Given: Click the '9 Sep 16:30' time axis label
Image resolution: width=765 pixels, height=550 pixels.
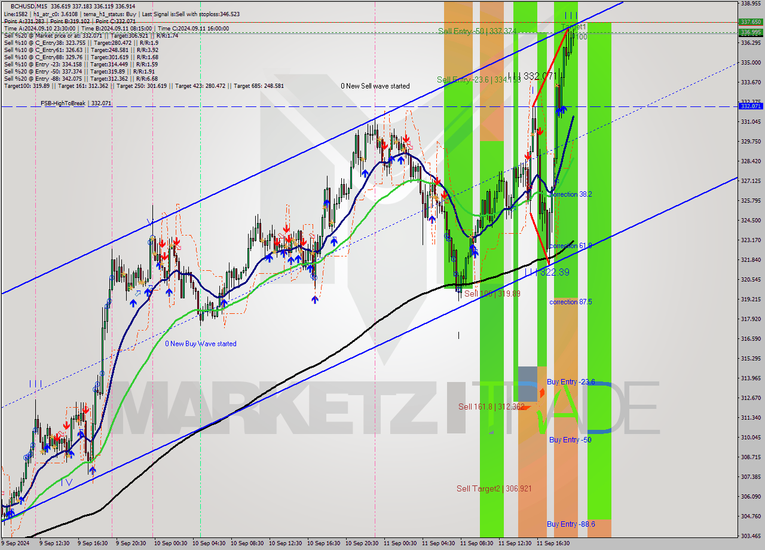Looking at the screenshot, I should pos(93,543).
